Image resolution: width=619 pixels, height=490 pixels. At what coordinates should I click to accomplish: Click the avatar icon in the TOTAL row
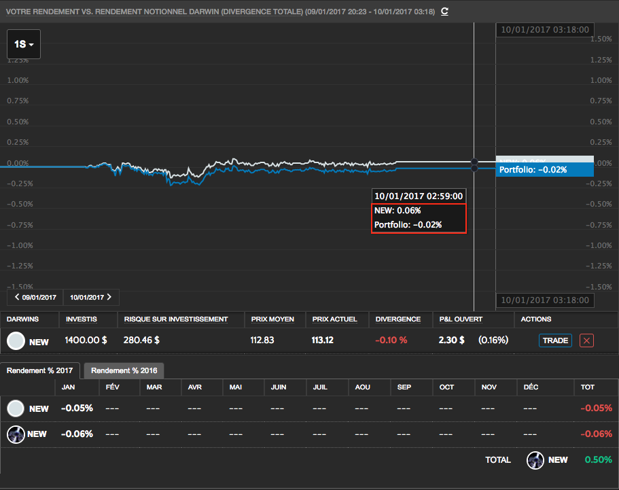(536, 460)
